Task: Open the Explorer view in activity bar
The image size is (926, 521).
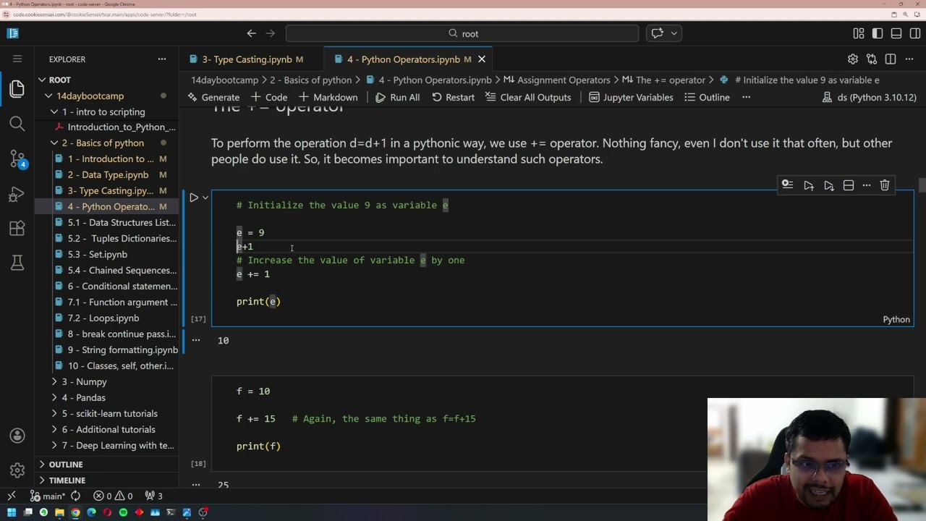Action: pyautogui.click(x=17, y=89)
